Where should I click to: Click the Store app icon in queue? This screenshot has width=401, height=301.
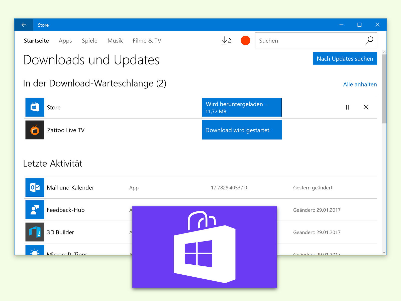(x=35, y=107)
